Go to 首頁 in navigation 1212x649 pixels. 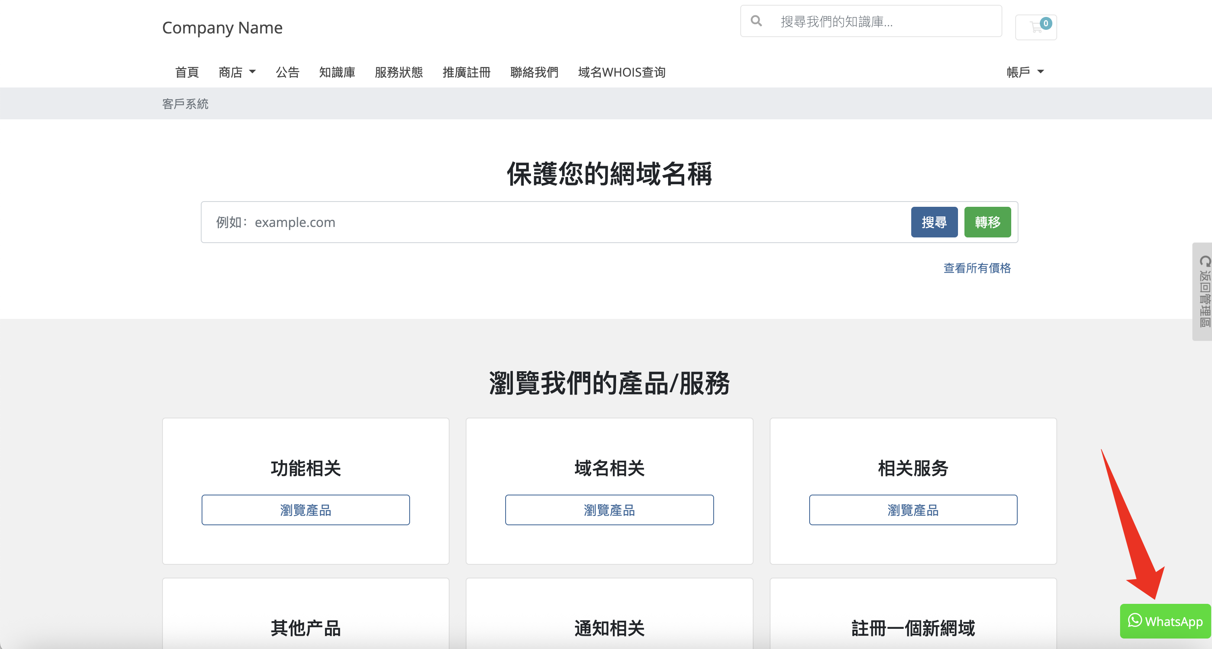coord(187,73)
